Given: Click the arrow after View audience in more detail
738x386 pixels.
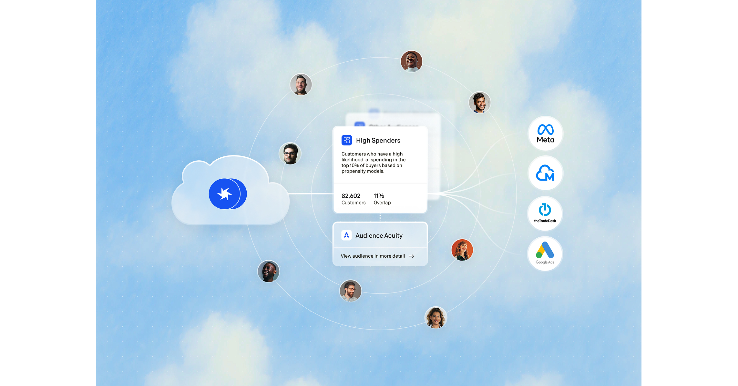Looking at the screenshot, I should click(412, 256).
